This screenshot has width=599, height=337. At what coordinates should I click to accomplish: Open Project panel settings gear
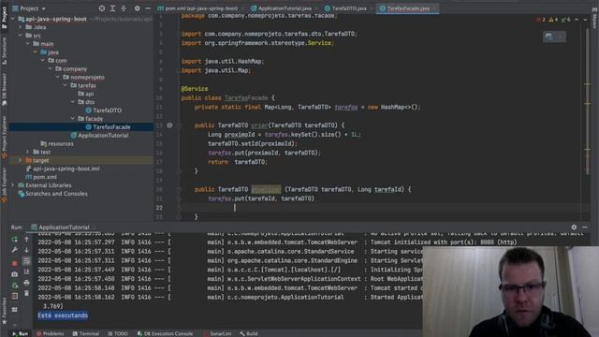coord(138,8)
